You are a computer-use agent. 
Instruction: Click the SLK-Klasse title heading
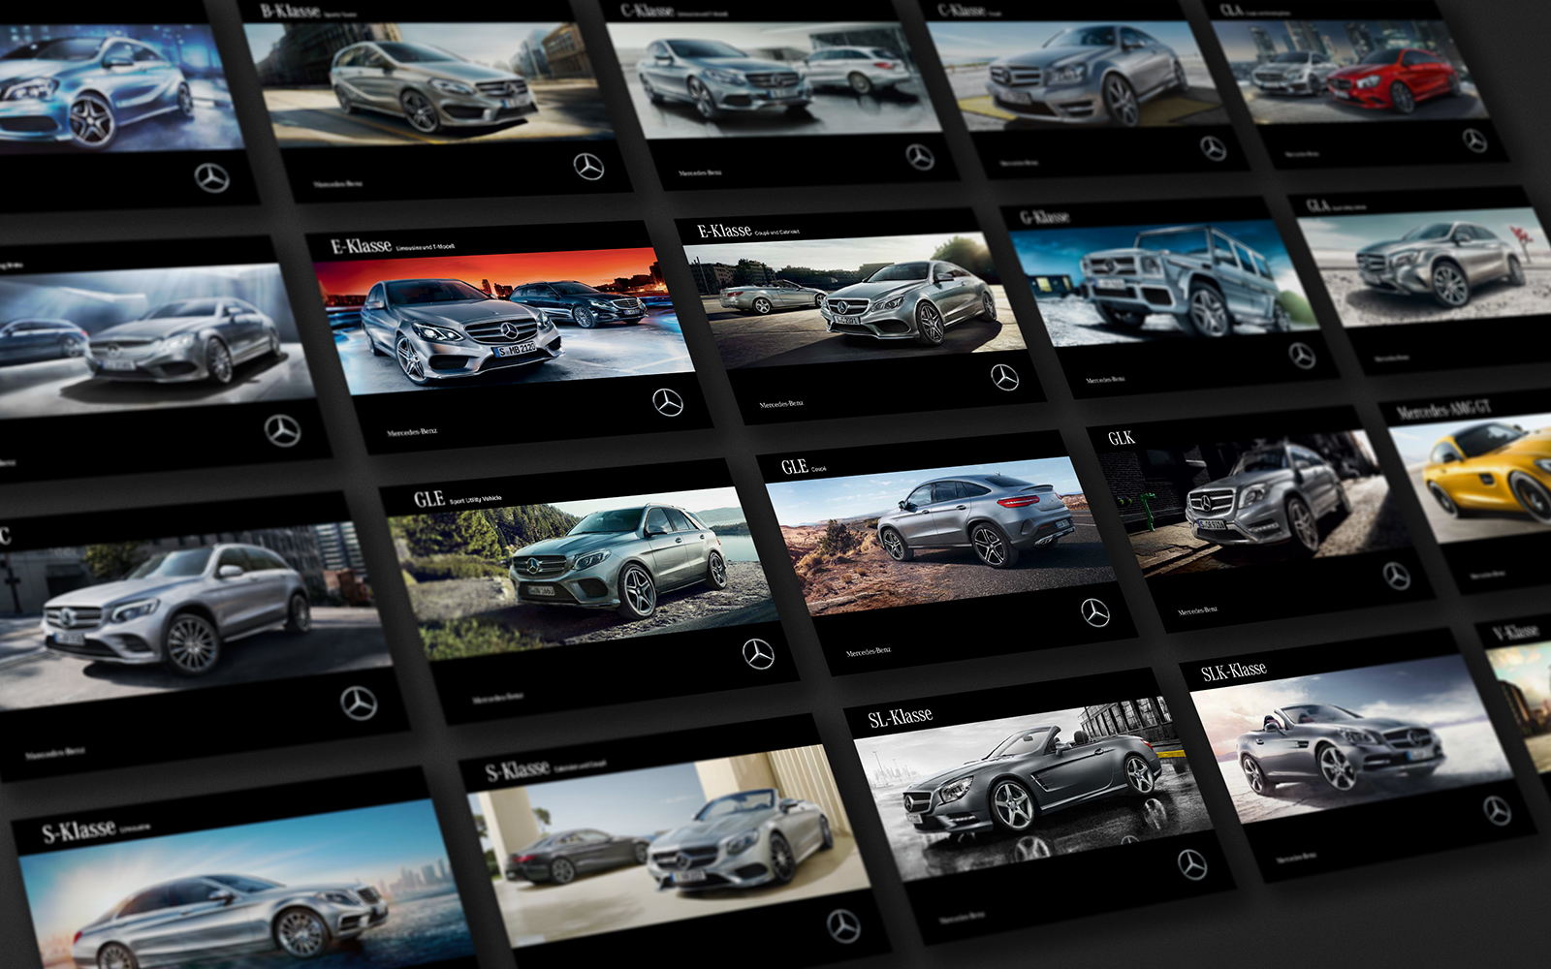(x=1233, y=671)
